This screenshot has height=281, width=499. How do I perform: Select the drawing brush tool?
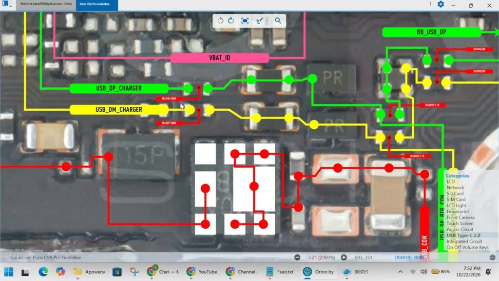pyautogui.click(x=259, y=20)
